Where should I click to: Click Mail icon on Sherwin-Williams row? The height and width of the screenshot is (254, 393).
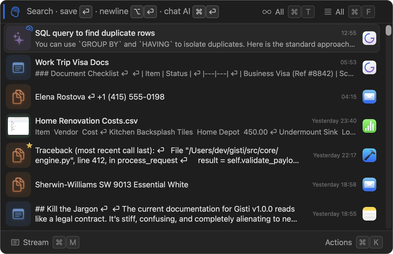[369, 184]
